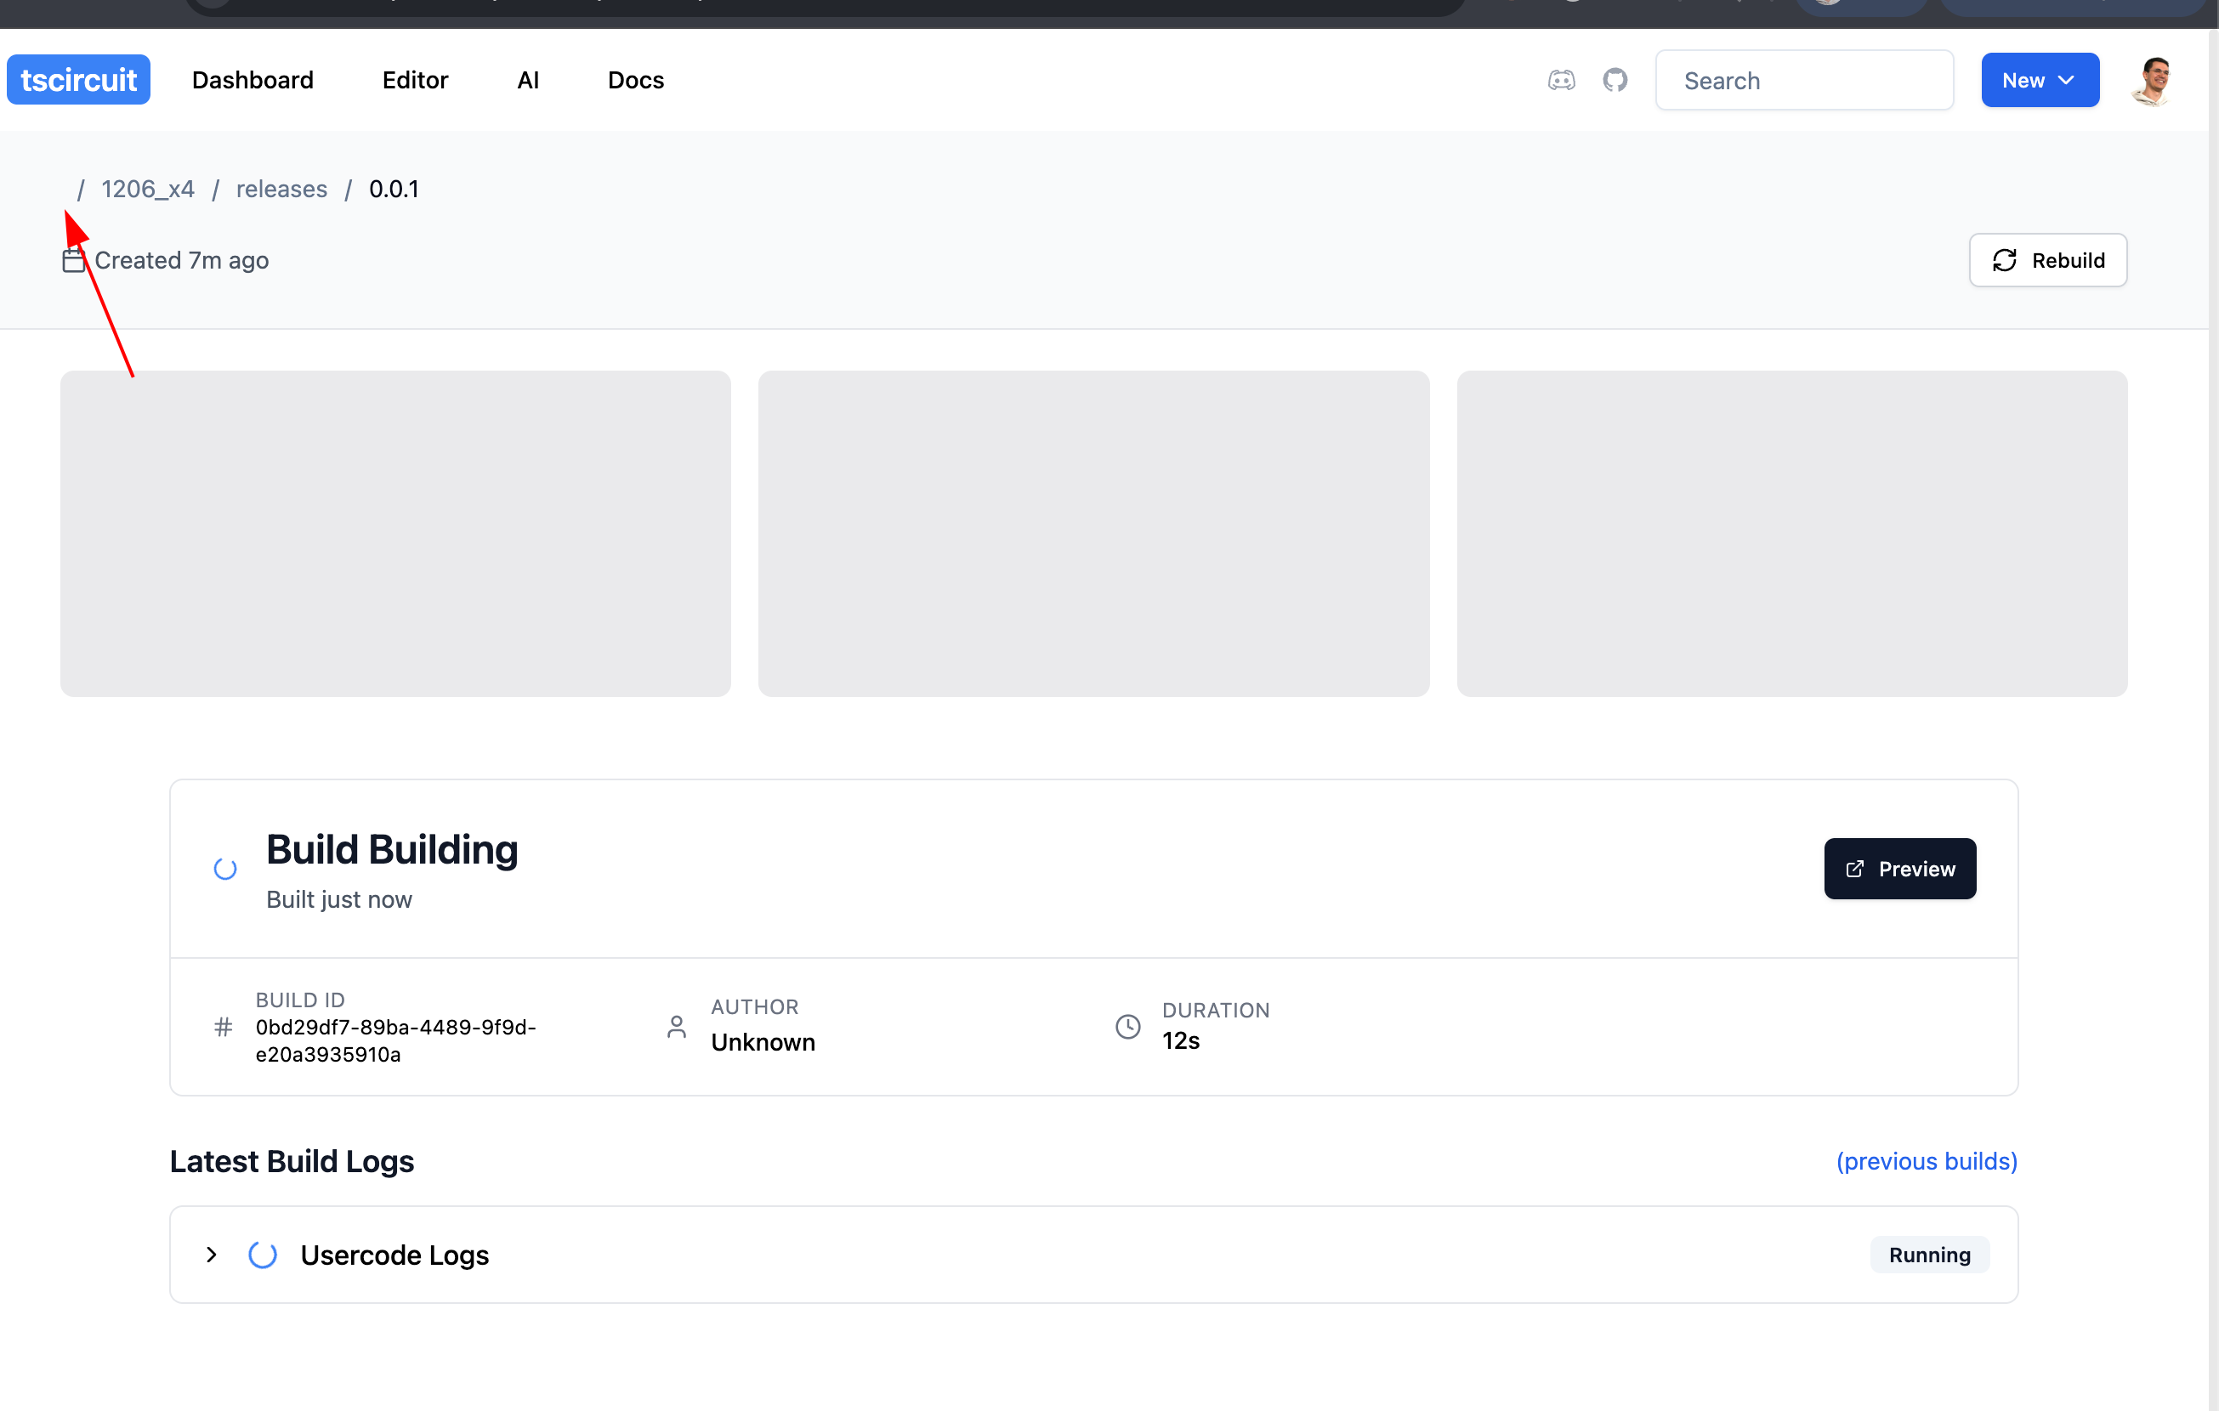Open the New dropdown menu

tap(2040, 80)
